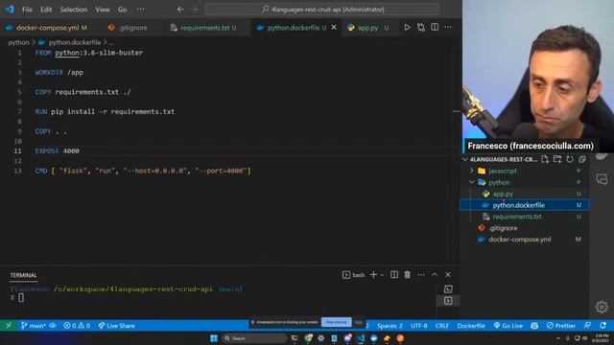
Task: Navigate forward with the right arrow
Action: [195, 10]
